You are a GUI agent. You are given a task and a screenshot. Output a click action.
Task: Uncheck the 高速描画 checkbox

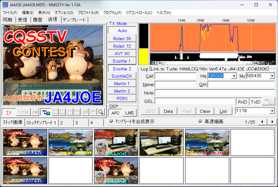point(200,122)
